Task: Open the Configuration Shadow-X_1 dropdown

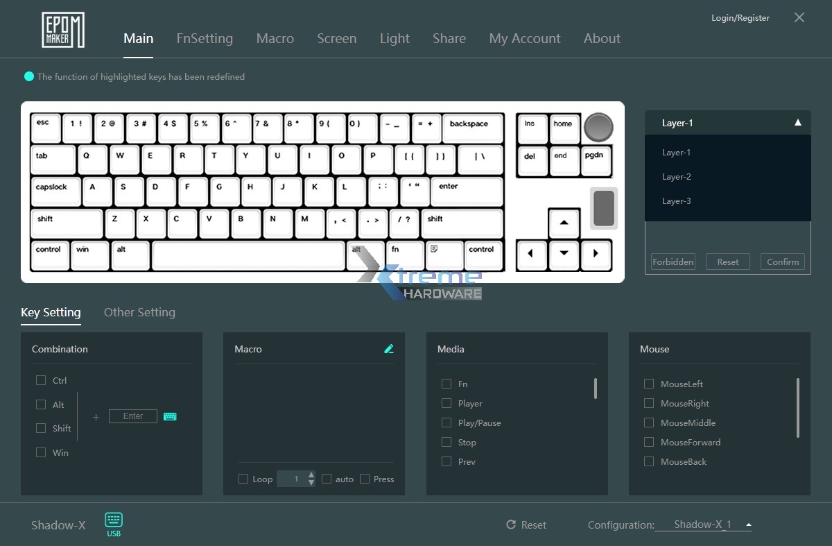Action: tap(748, 525)
